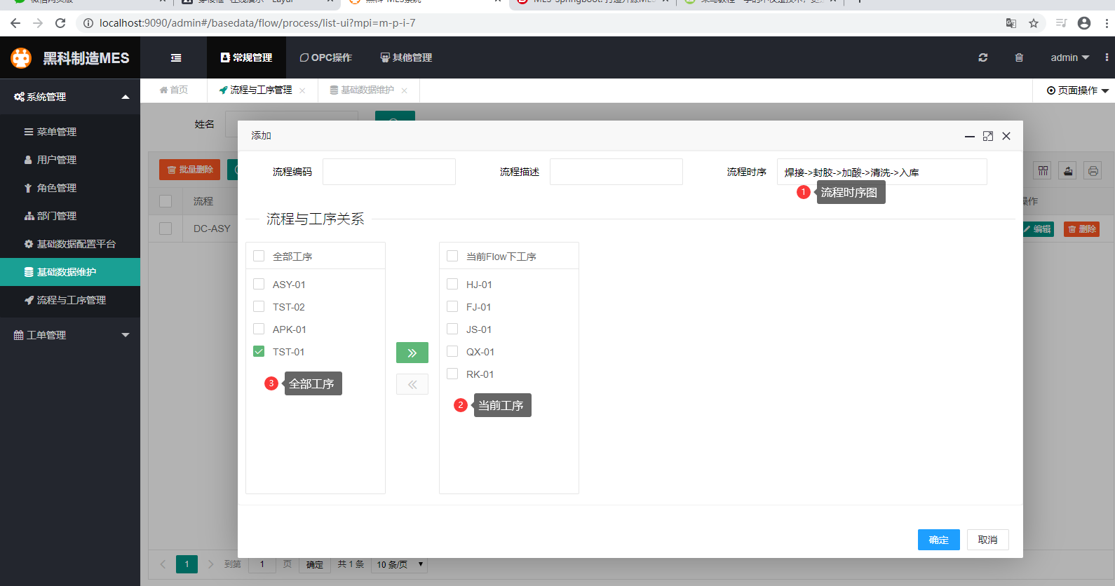Open 基础数据配置平台 in sidebar
1115x586 pixels.
click(x=70, y=244)
